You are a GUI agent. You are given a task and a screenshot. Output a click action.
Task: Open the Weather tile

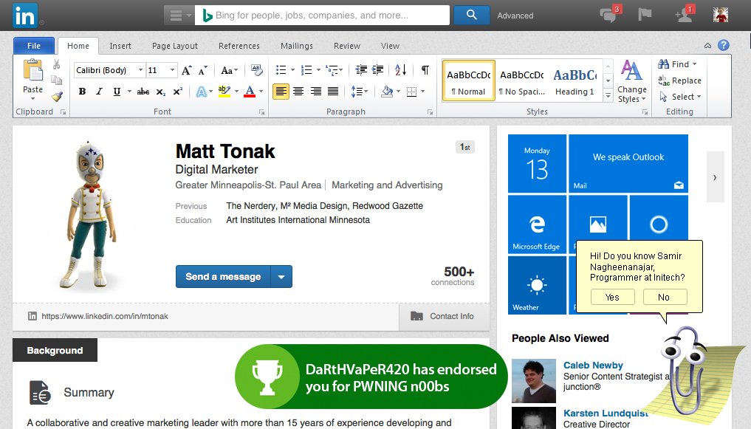coord(537,285)
